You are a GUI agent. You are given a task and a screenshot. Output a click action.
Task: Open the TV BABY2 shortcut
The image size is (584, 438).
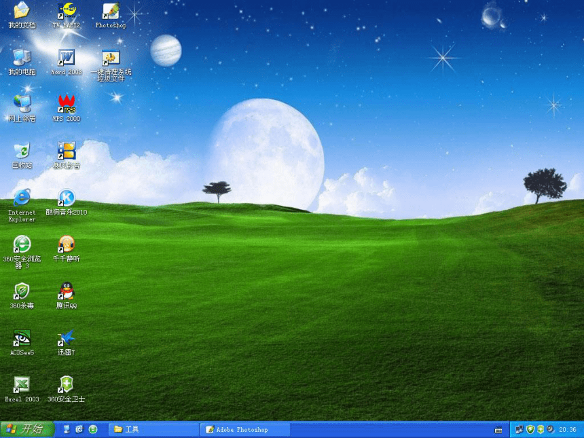click(67, 15)
